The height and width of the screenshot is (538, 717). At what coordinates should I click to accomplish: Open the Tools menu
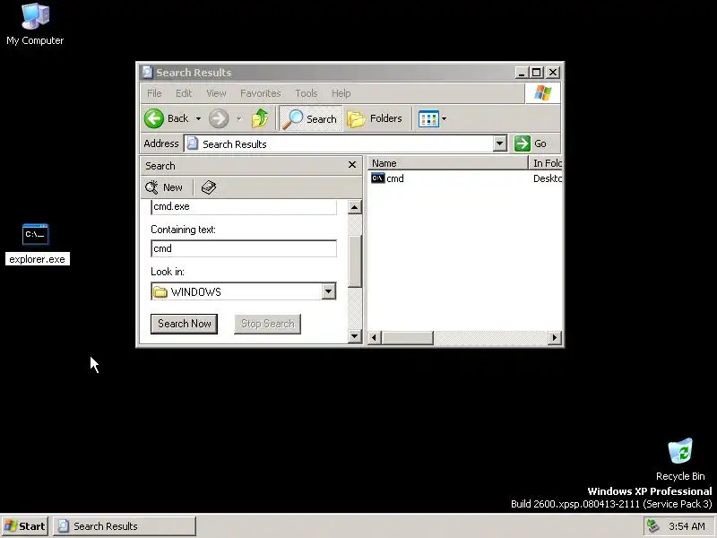tap(307, 93)
